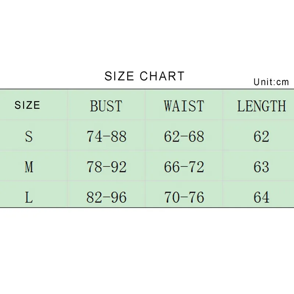The width and height of the screenshot is (294, 294).
Task: Click the L size row label
Action: [29, 197]
